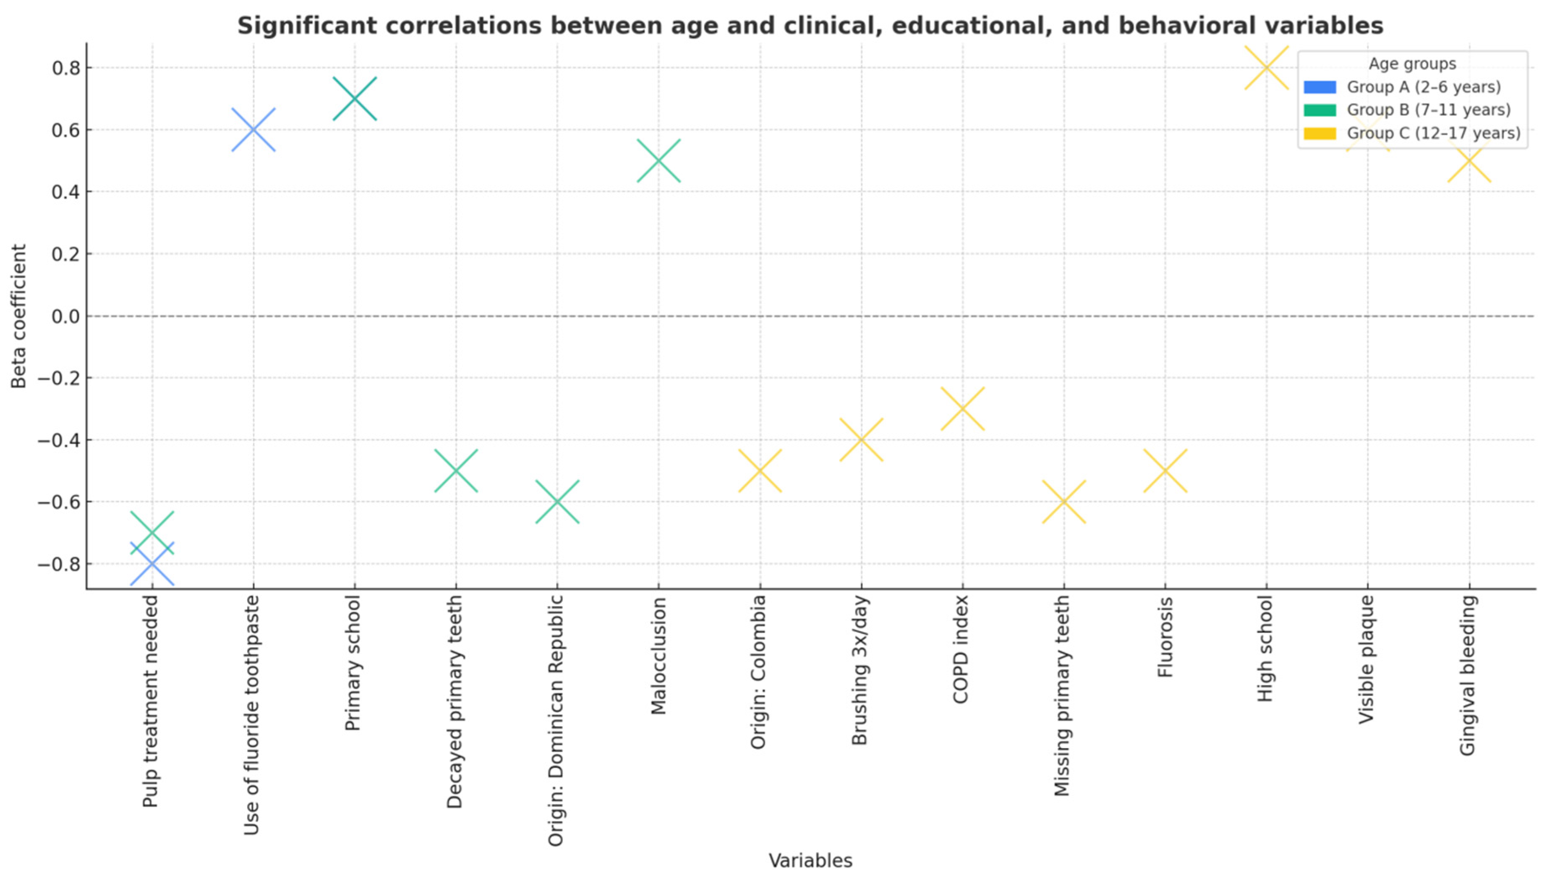Image resolution: width=1552 pixels, height=889 pixels.
Task: Select the High school marker near the top
Action: pos(1266,68)
